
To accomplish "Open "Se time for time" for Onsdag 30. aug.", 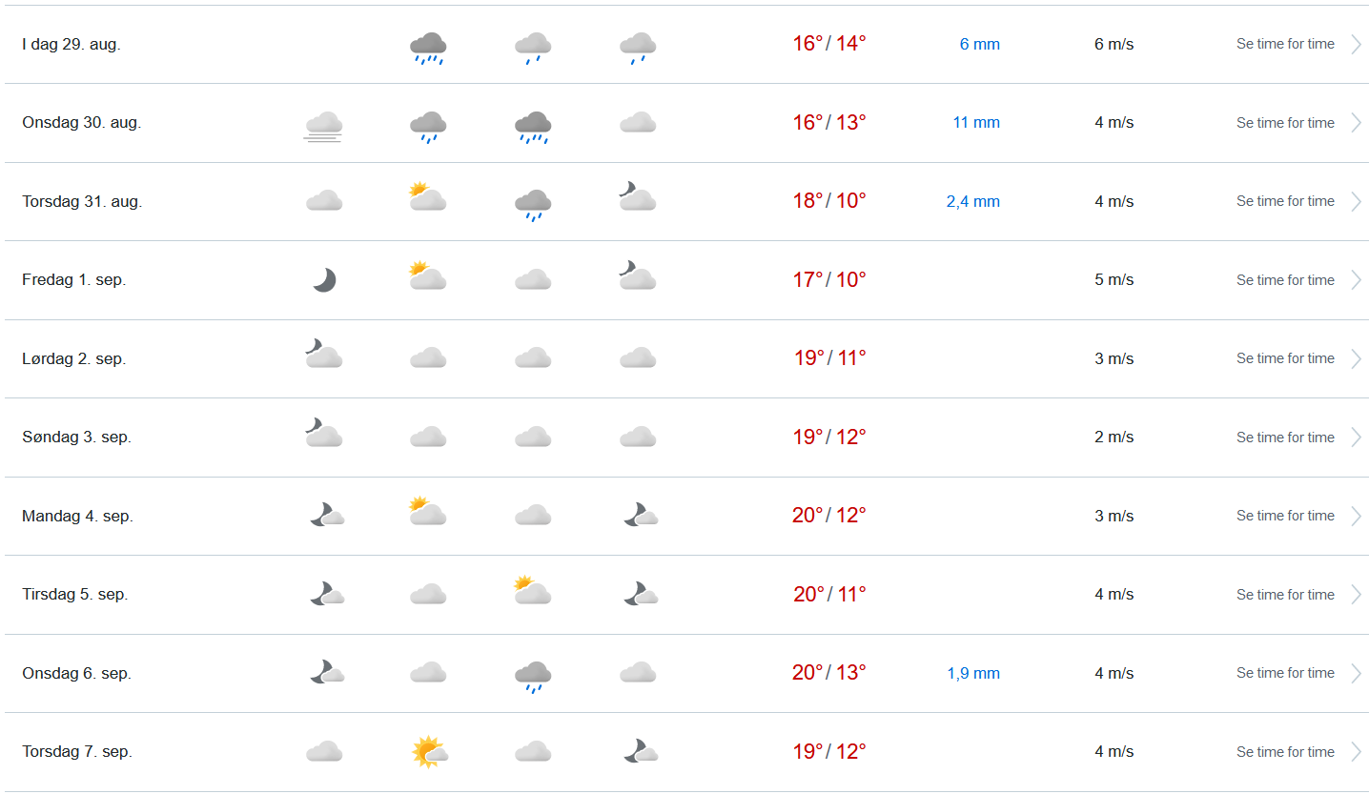I will point(1285,123).
